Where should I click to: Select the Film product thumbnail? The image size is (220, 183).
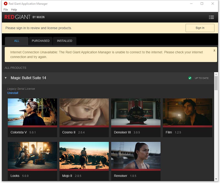tap(188, 112)
